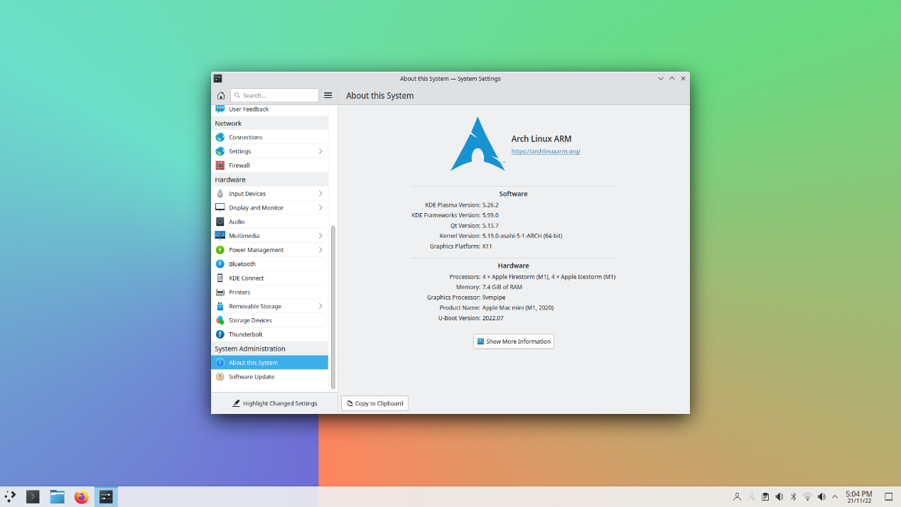The height and width of the screenshot is (507, 901).
Task: Select Connections under Network
Action: tap(270, 137)
